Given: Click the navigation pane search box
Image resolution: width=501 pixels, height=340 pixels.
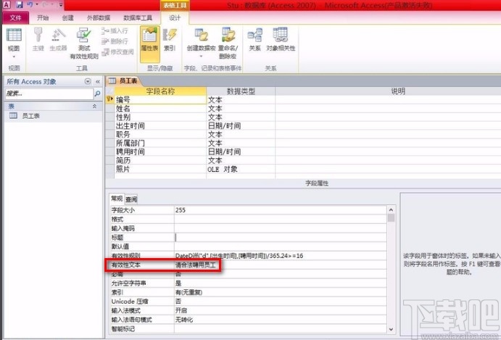Looking at the screenshot, I should (49, 94).
